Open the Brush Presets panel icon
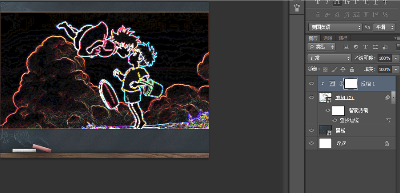Viewport: 400px width, 193px height. [297, 8]
